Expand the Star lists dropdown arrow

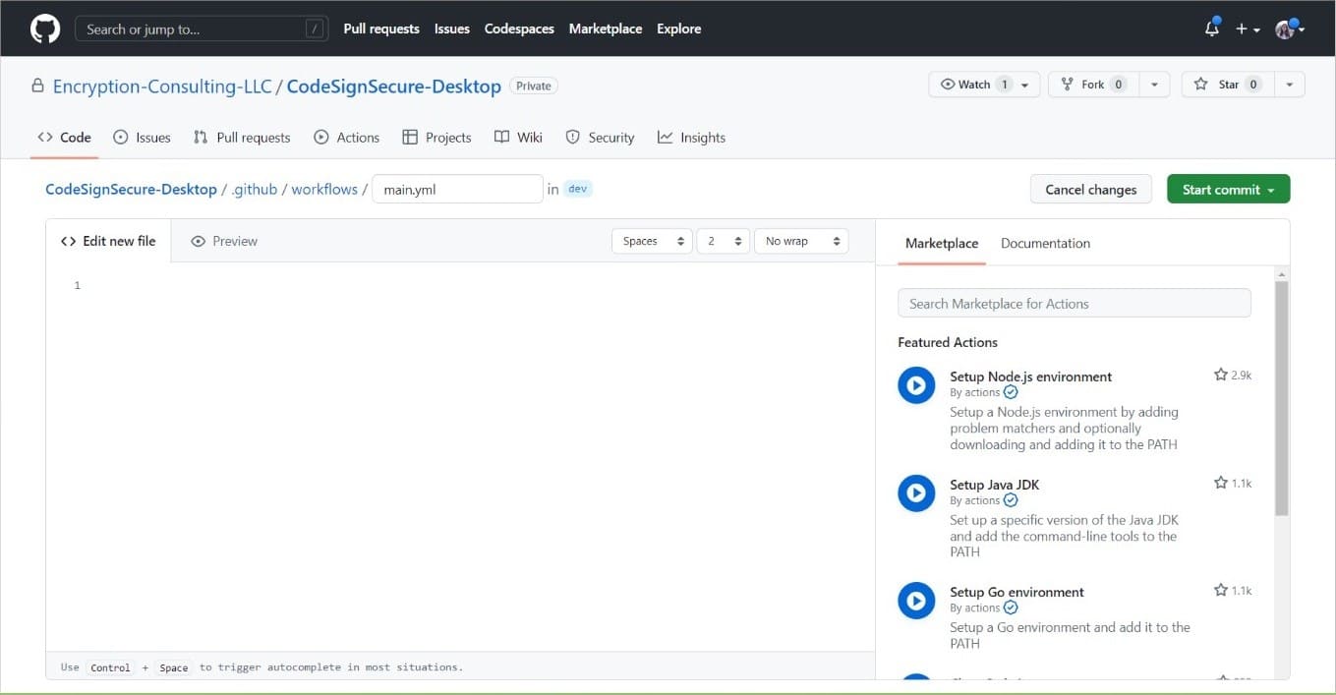(x=1289, y=85)
